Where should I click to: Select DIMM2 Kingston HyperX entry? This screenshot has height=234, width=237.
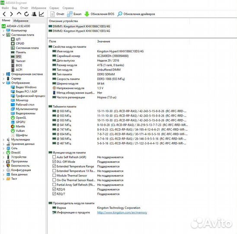pos(79,31)
